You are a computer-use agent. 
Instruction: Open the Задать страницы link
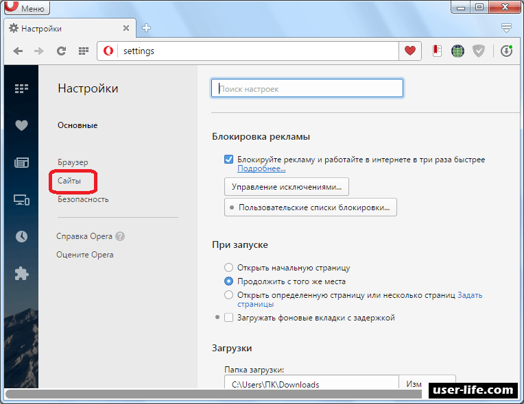(470, 295)
